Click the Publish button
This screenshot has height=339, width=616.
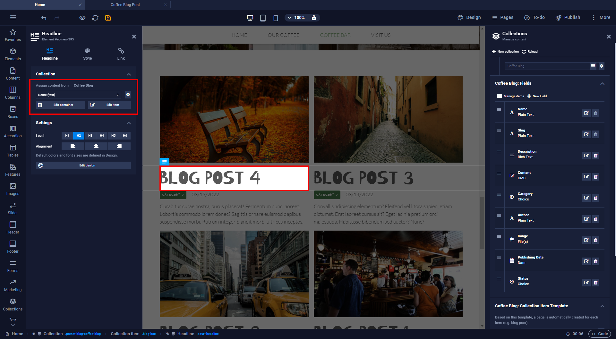[x=568, y=18]
